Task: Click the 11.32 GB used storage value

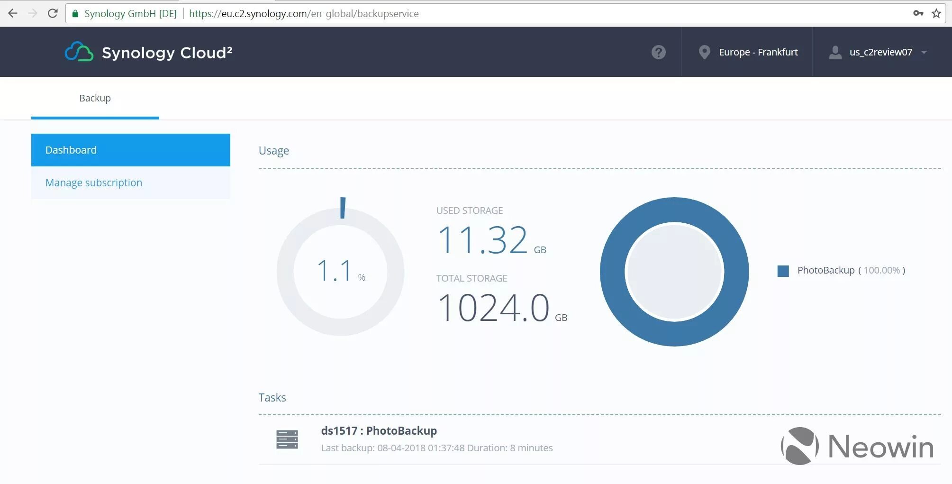Action: 491,240
